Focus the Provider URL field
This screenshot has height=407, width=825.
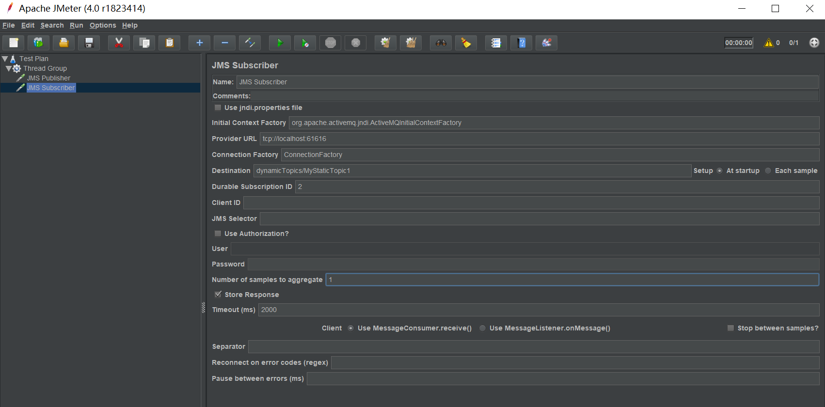pos(539,139)
